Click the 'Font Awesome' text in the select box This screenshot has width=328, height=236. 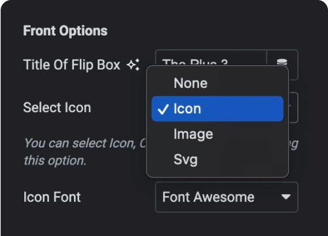208,197
